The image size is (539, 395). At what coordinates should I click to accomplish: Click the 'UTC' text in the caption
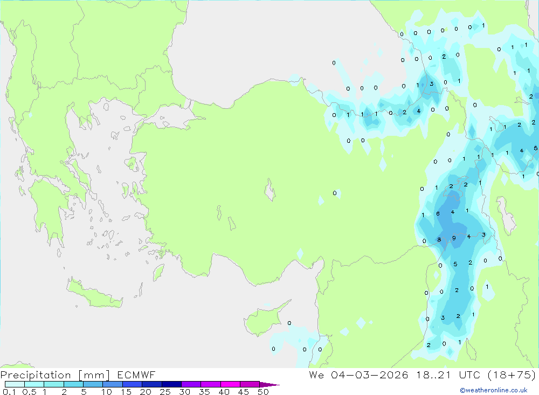pyautogui.click(x=469, y=375)
